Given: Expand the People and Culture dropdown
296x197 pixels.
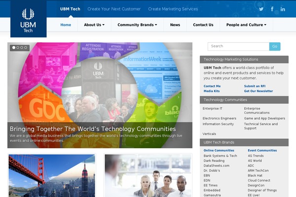Looking at the screenshot, I should (246, 25).
